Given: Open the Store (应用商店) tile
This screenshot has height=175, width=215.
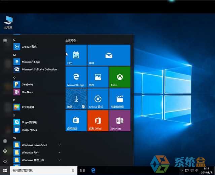Looking at the screenshot, I should [x=76, y=121].
